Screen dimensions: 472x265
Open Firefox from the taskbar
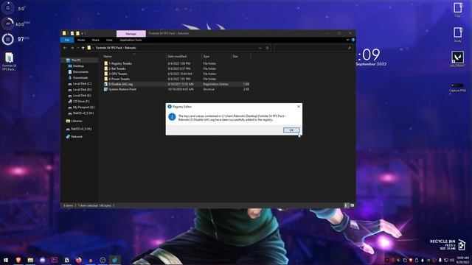tap(79, 260)
